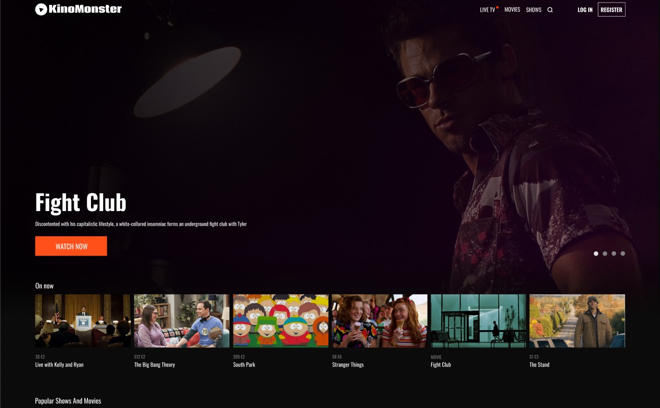Screen dimensions: 660x408
Task: Open The Big Bang Theory thumbnail
Action: tap(181, 321)
